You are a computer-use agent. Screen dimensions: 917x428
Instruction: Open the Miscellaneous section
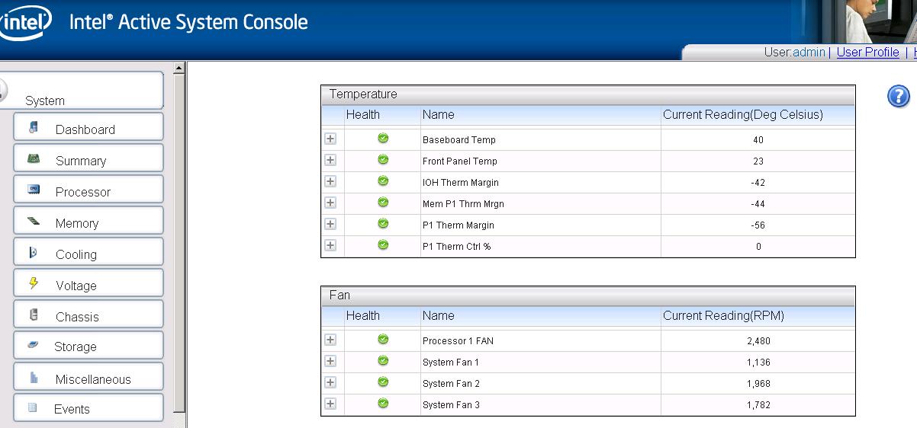pyautogui.click(x=88, y=376)
